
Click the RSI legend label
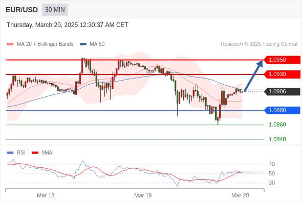pos(21,153)
